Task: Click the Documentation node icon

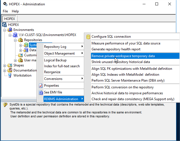Action: (x=10, y=70)
